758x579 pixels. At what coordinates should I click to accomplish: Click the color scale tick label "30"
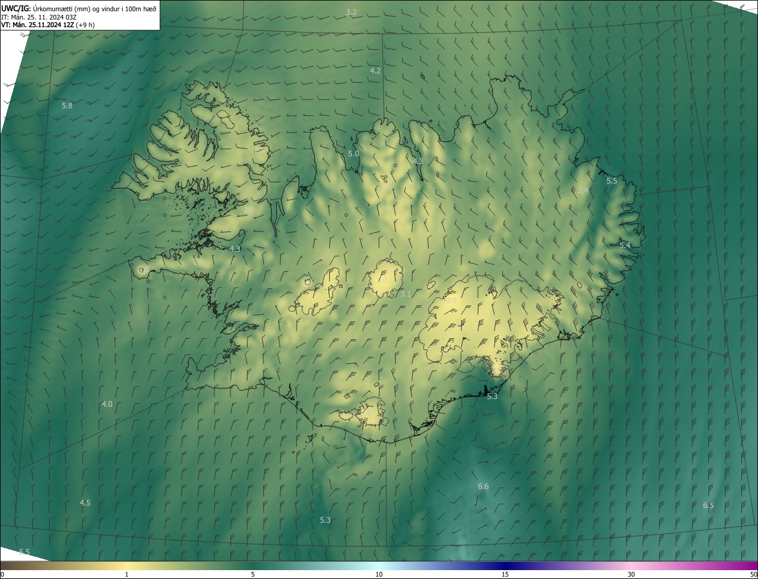(631, 575)
